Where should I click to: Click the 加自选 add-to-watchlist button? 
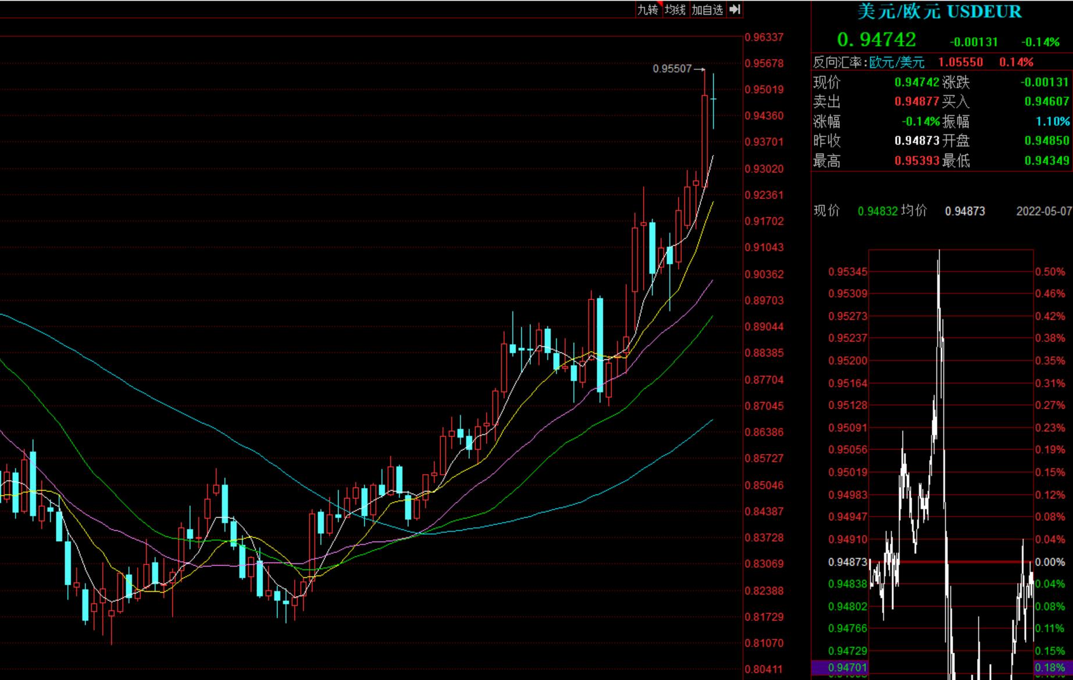point(707,10)
